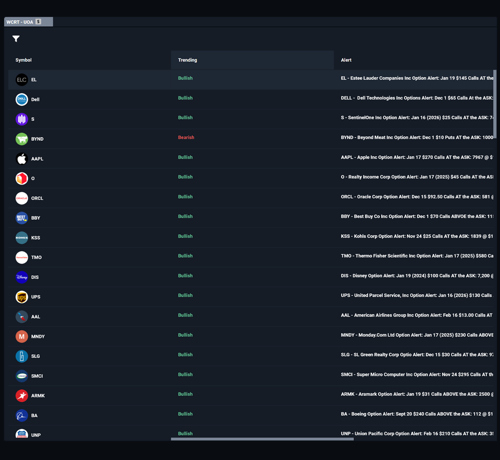Select the BA symbol text
The width and height of the screenshot is (500, 460).
[34, 416]
